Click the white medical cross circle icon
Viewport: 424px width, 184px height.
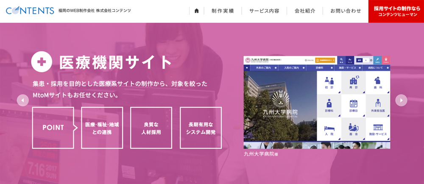coord(42,62)
